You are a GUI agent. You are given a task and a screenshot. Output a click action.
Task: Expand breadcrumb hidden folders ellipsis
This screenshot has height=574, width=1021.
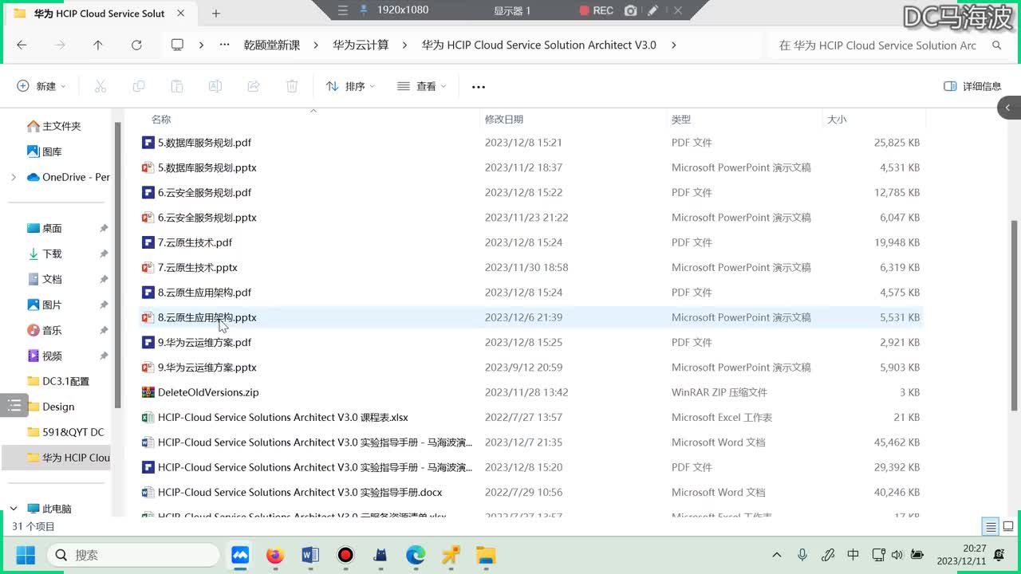click(225, 45)
